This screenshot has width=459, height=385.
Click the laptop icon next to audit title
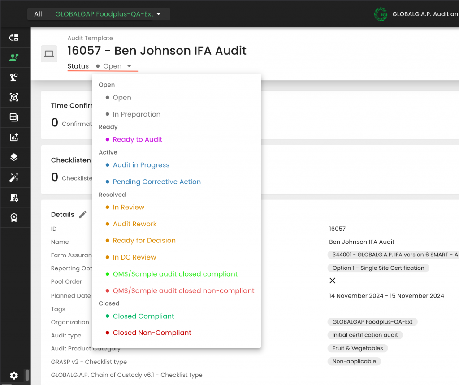point(49,54)
